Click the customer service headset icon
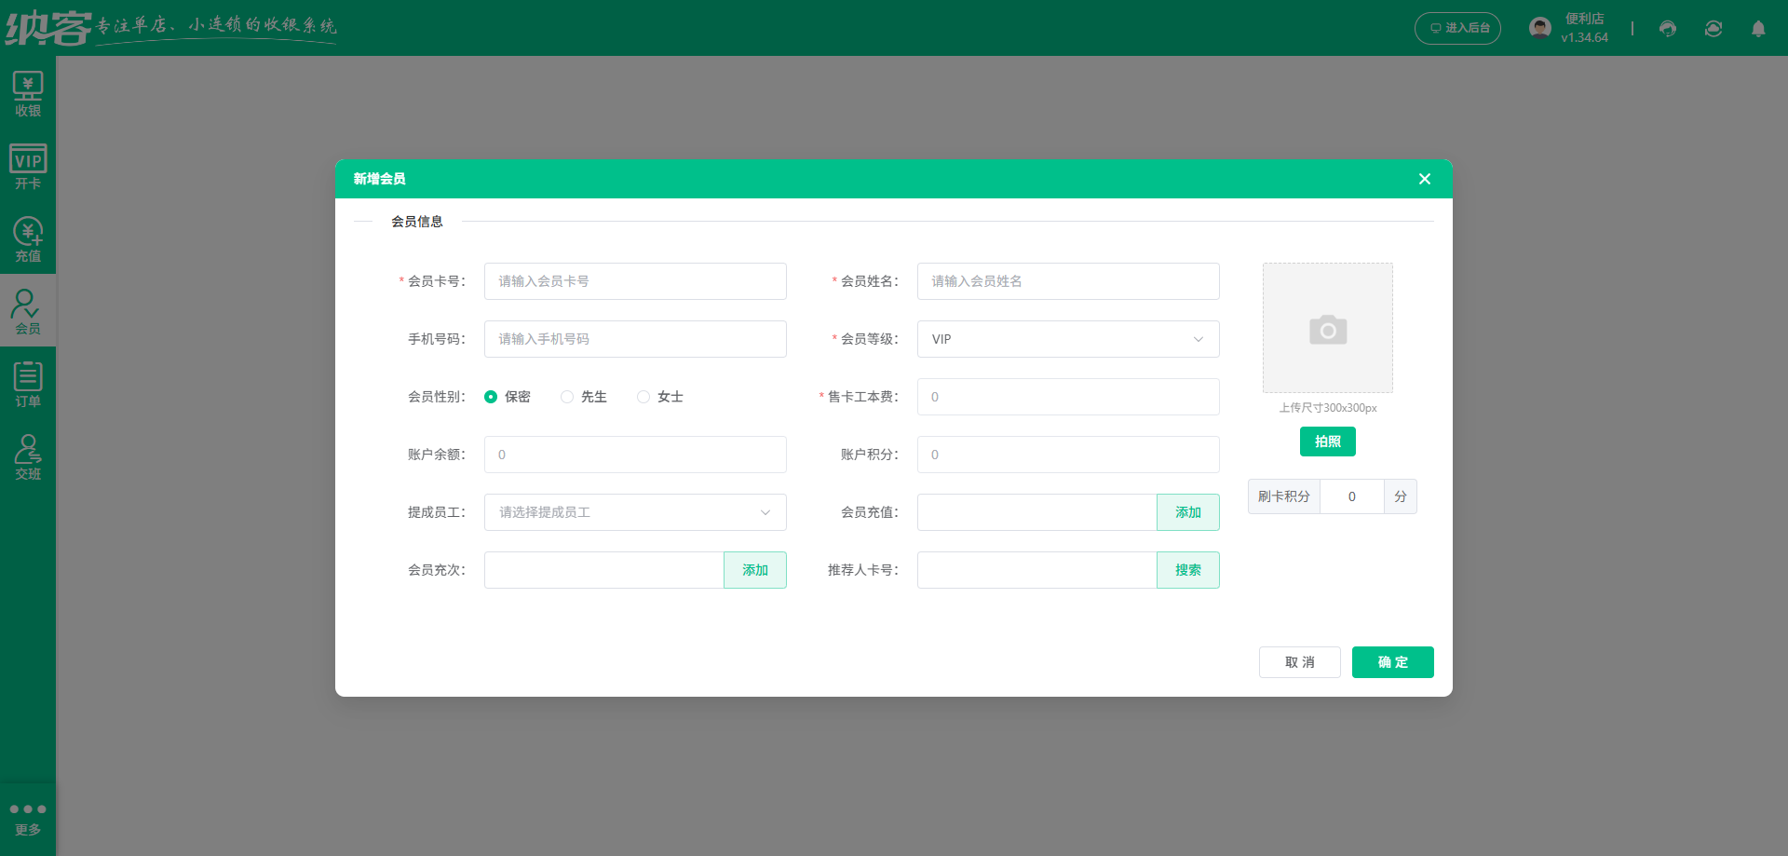The image size is (1788, 856). pos(1668,28)
